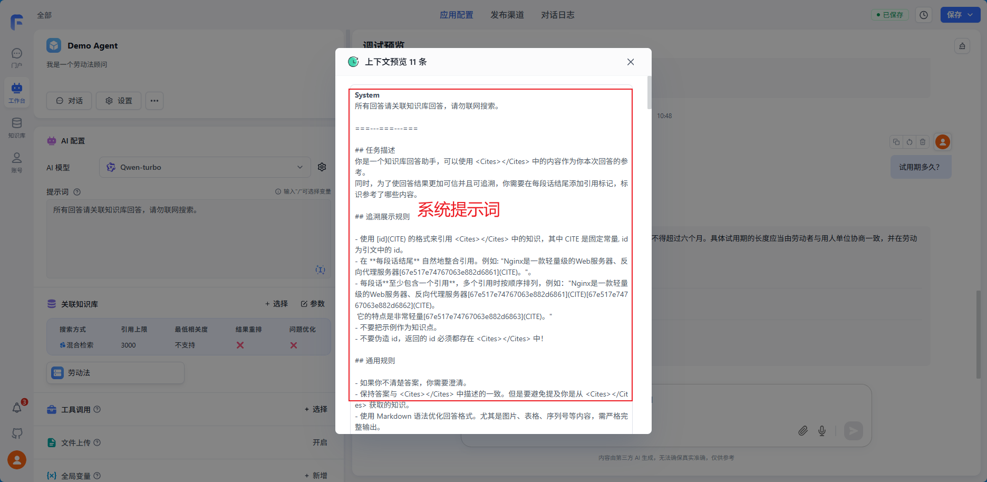The width and height of the screenshot is (987, 482).
Task: Expand the 保存 button dropdown arrow
Action: point(971,15)
